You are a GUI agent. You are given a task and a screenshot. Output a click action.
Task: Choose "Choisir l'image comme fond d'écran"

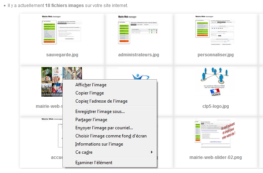click(111, 136)
